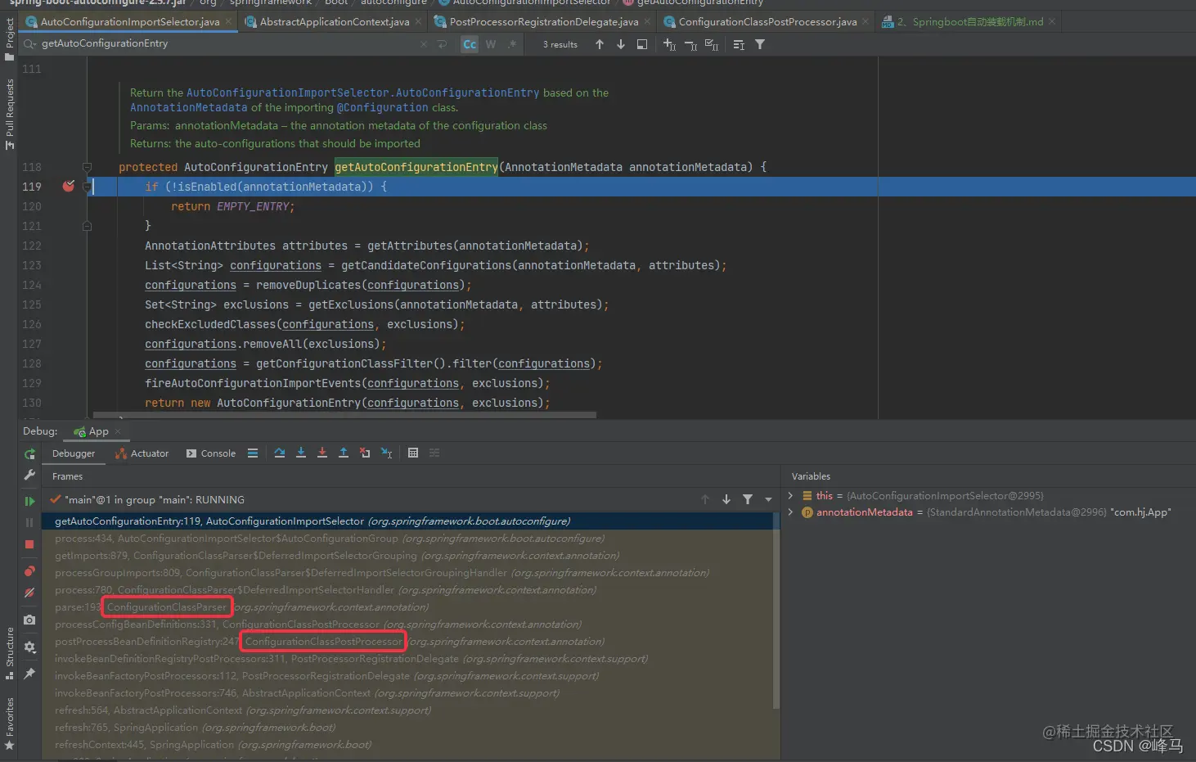This screenshot has height=762, width=1196.
Task: Select the Console tab
Action: pyautogui.click(x=211, y=453)
